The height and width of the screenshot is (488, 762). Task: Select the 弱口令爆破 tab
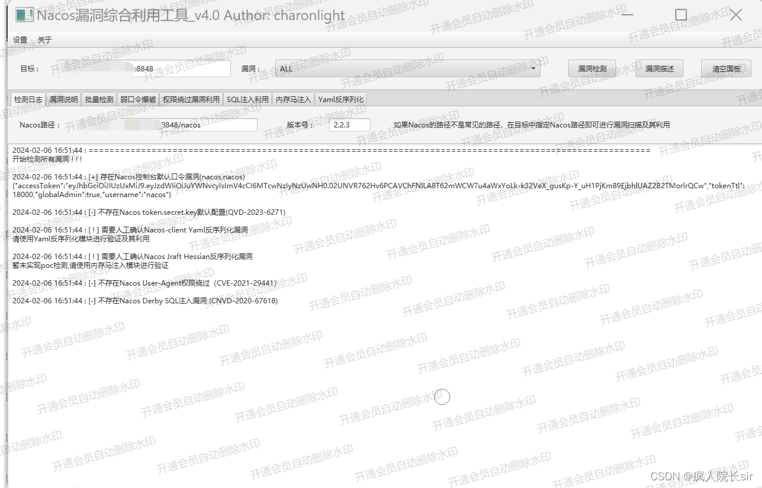137,99
